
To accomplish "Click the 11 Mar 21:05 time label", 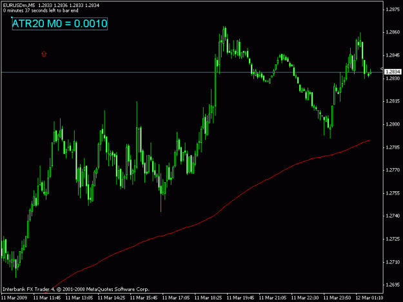I will tap(273, 298).
